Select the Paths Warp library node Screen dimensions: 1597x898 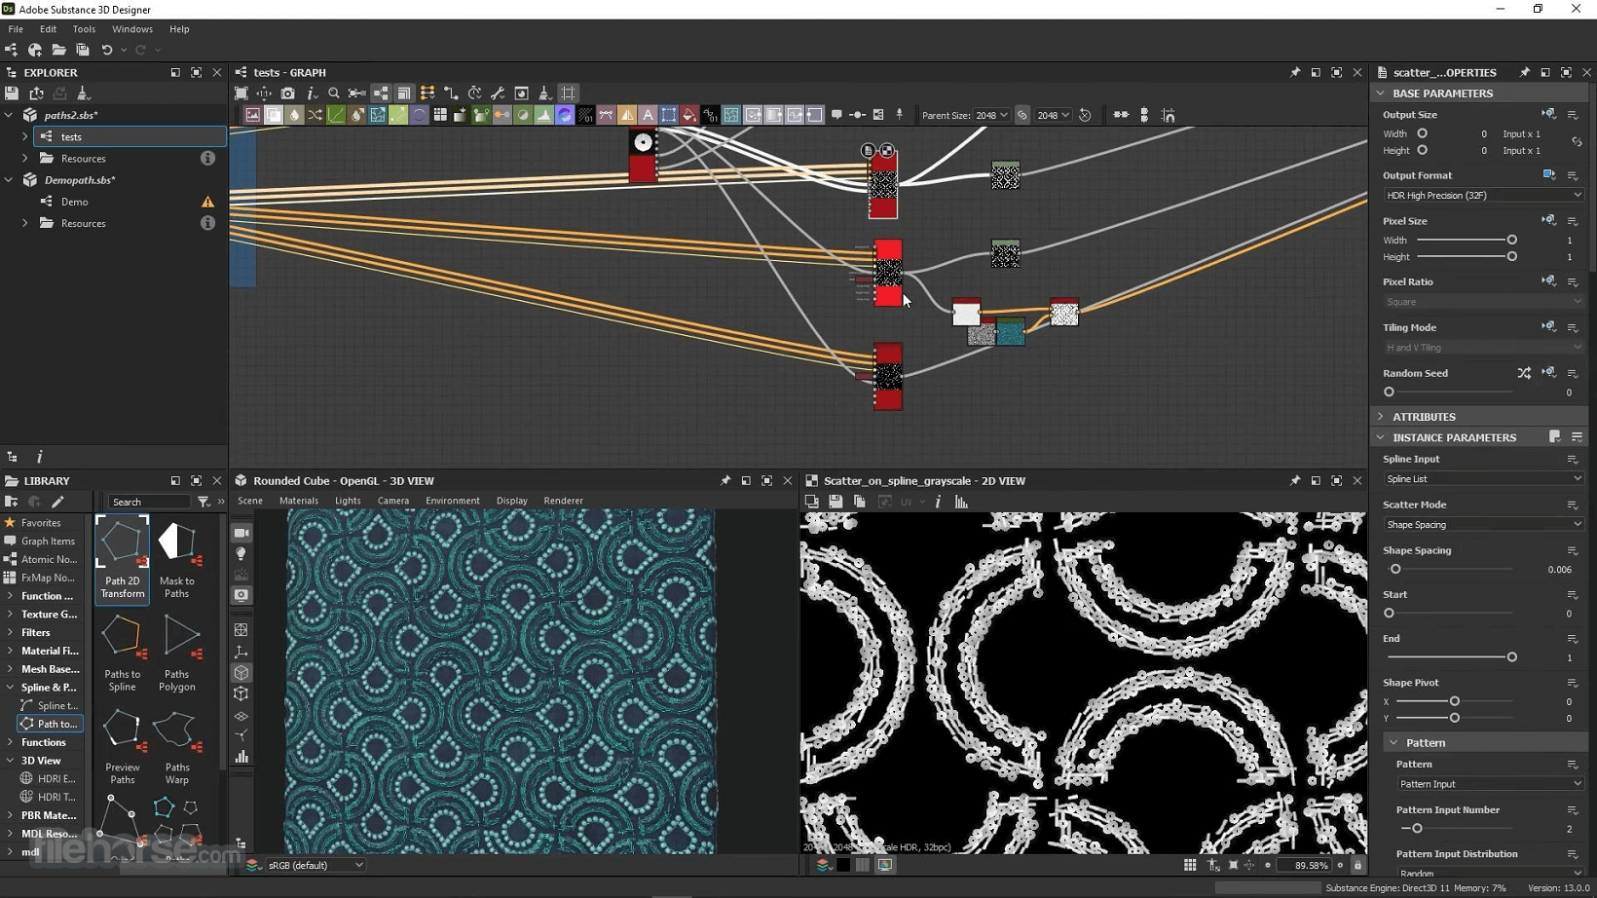coord(177,746)
